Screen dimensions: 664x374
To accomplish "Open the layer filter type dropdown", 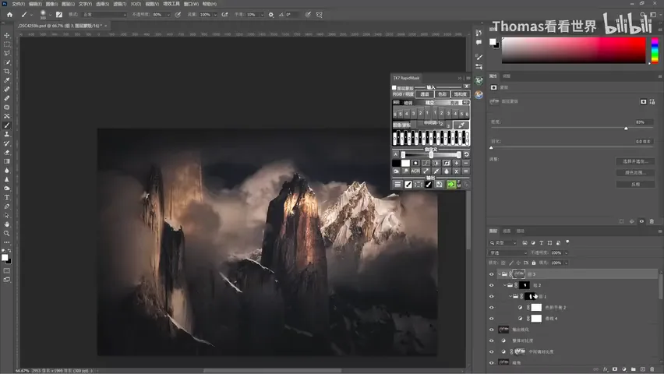I will click(x=503, y=242).
